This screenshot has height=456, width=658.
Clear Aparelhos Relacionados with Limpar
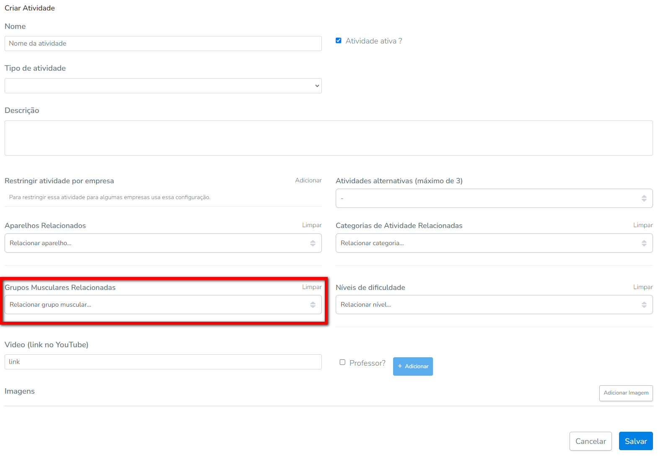[x=312, y=225]
